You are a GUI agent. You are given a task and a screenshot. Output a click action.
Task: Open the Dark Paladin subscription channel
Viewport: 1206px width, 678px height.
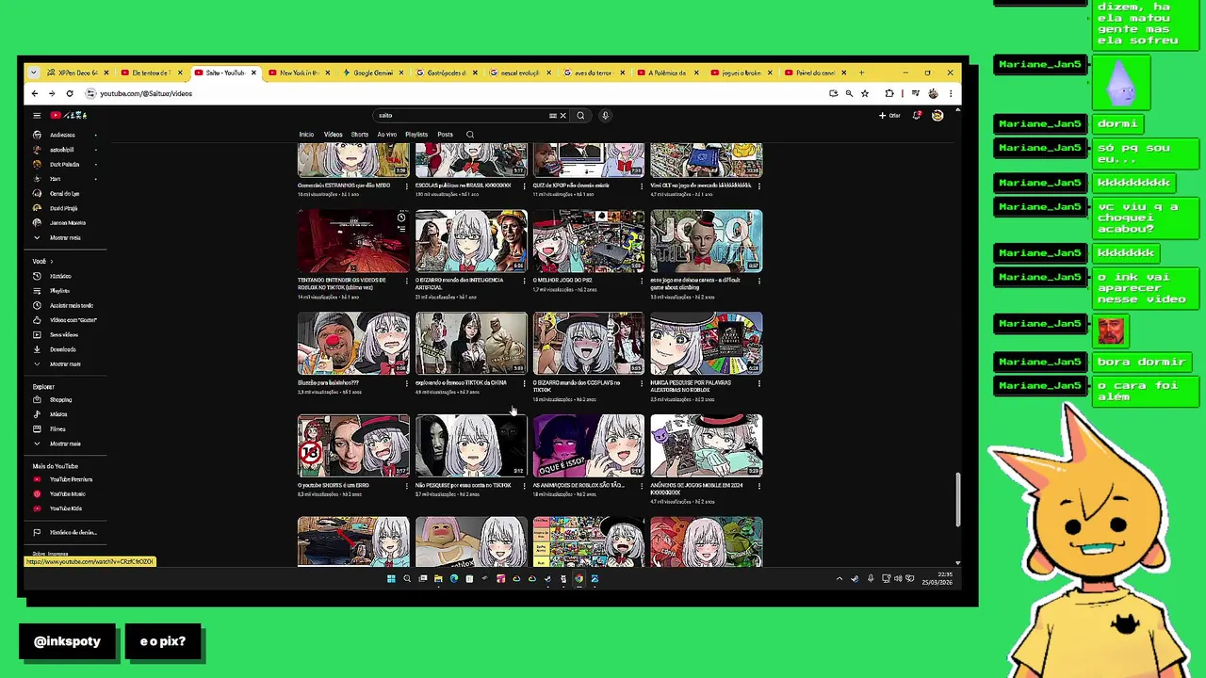(x=64, y=164)
